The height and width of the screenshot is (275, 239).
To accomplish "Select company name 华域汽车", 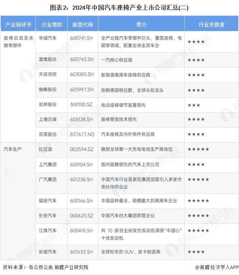I will tap(48, 38).
